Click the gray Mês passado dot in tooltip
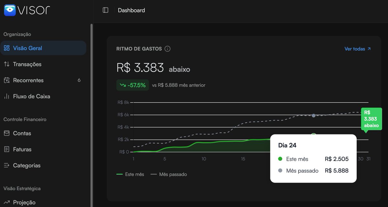Viewport: 388px width, 207px height. click(280, 171)
